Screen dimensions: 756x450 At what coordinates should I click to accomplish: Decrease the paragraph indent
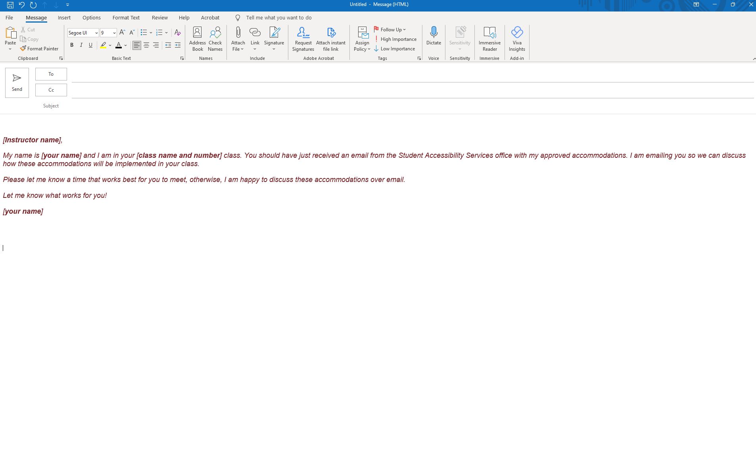pyautogui.click(x=168, y=45)
